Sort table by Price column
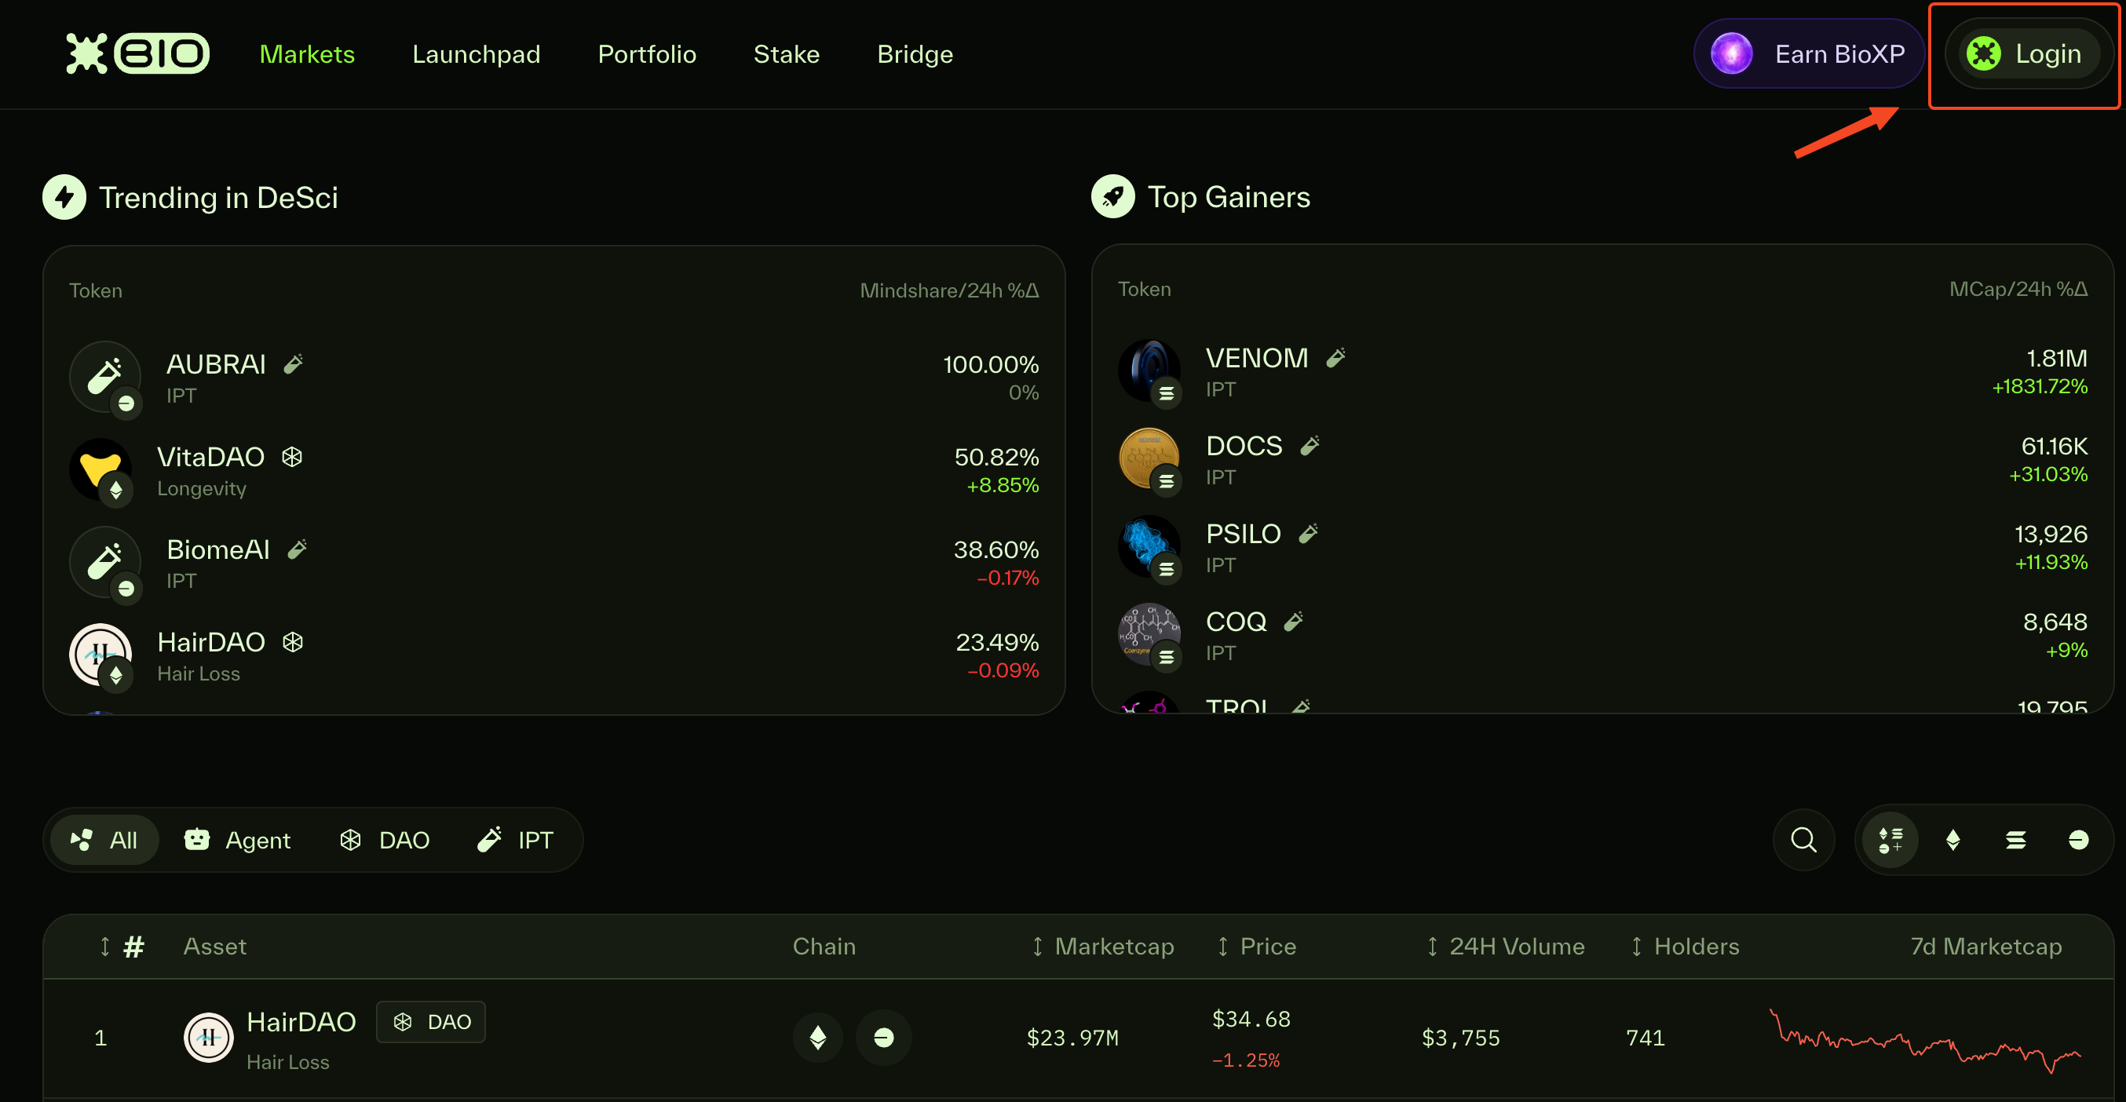The width and height of the screenshot is (2126, 1102). point(1258,946)
